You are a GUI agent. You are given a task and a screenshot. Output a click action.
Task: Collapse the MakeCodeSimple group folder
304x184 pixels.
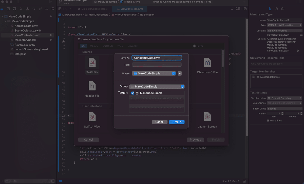point(5,21)
